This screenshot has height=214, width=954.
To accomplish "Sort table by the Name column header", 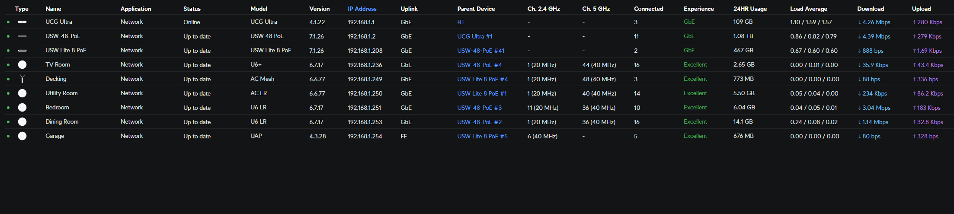I will 53,9.
